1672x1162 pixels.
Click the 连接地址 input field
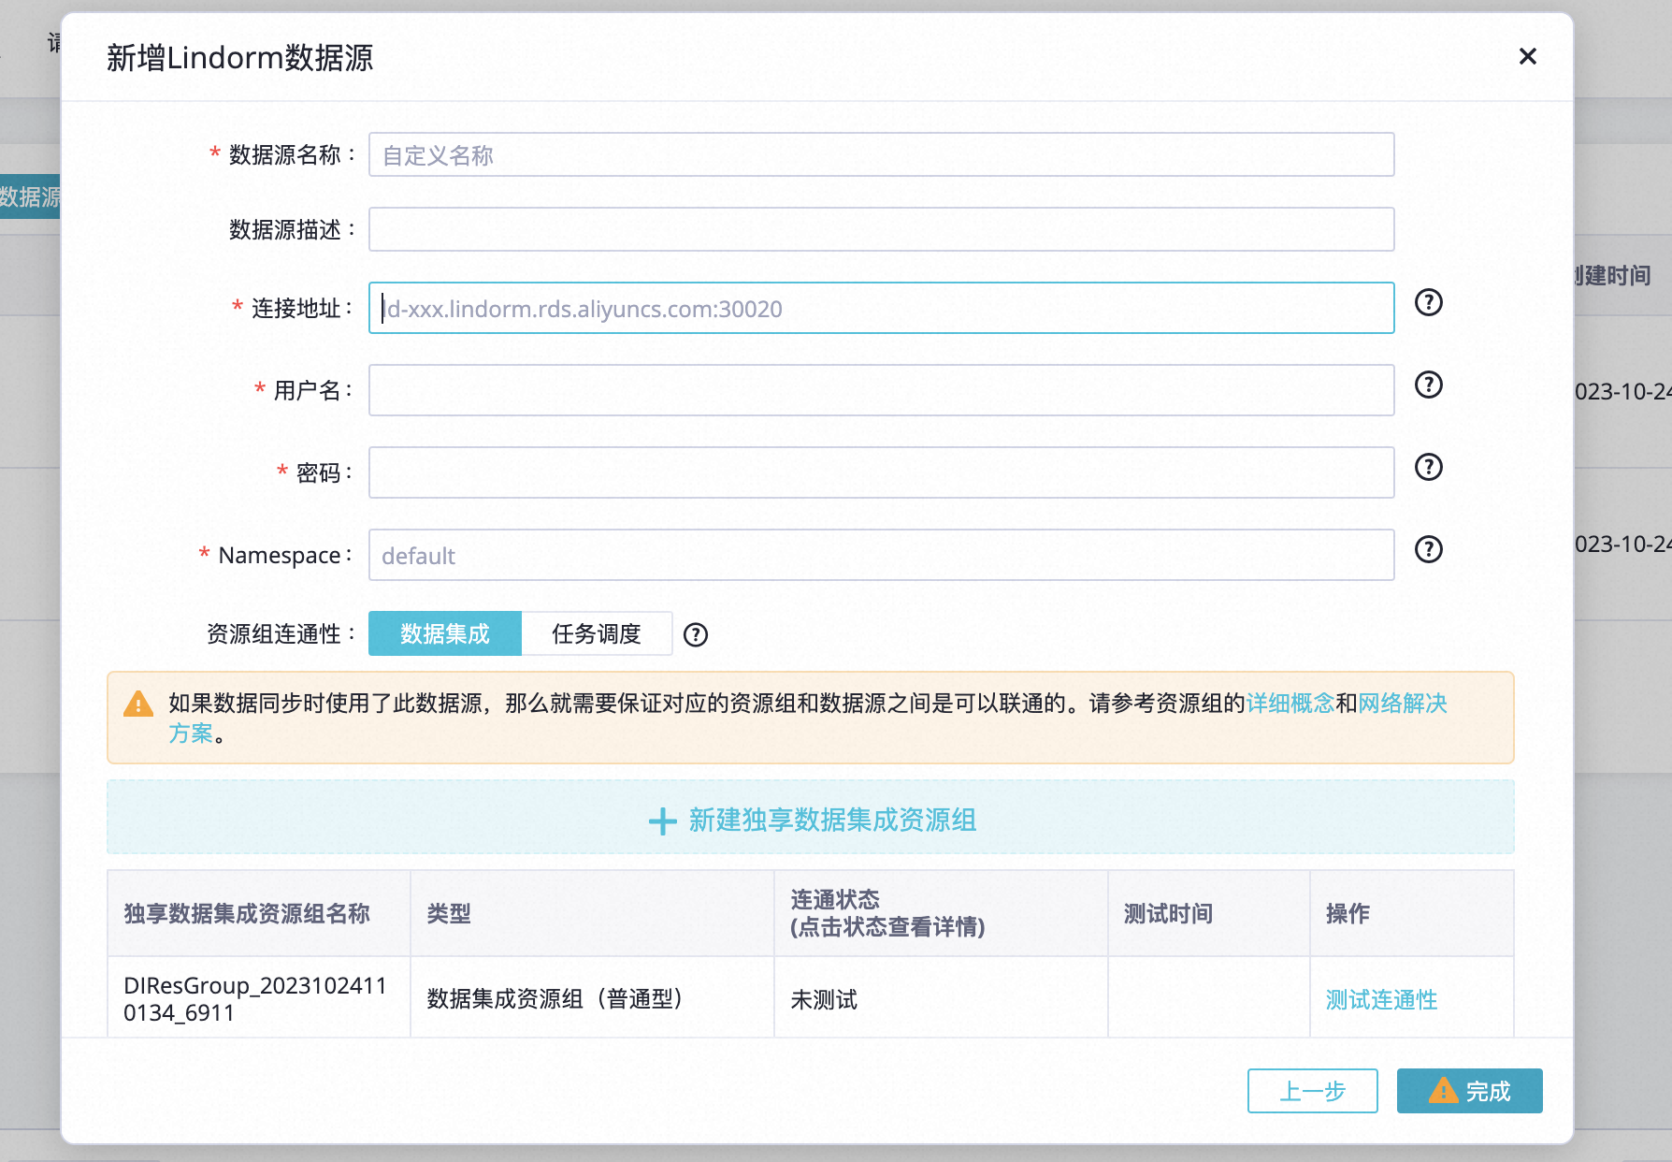click(x=881, y=308)
